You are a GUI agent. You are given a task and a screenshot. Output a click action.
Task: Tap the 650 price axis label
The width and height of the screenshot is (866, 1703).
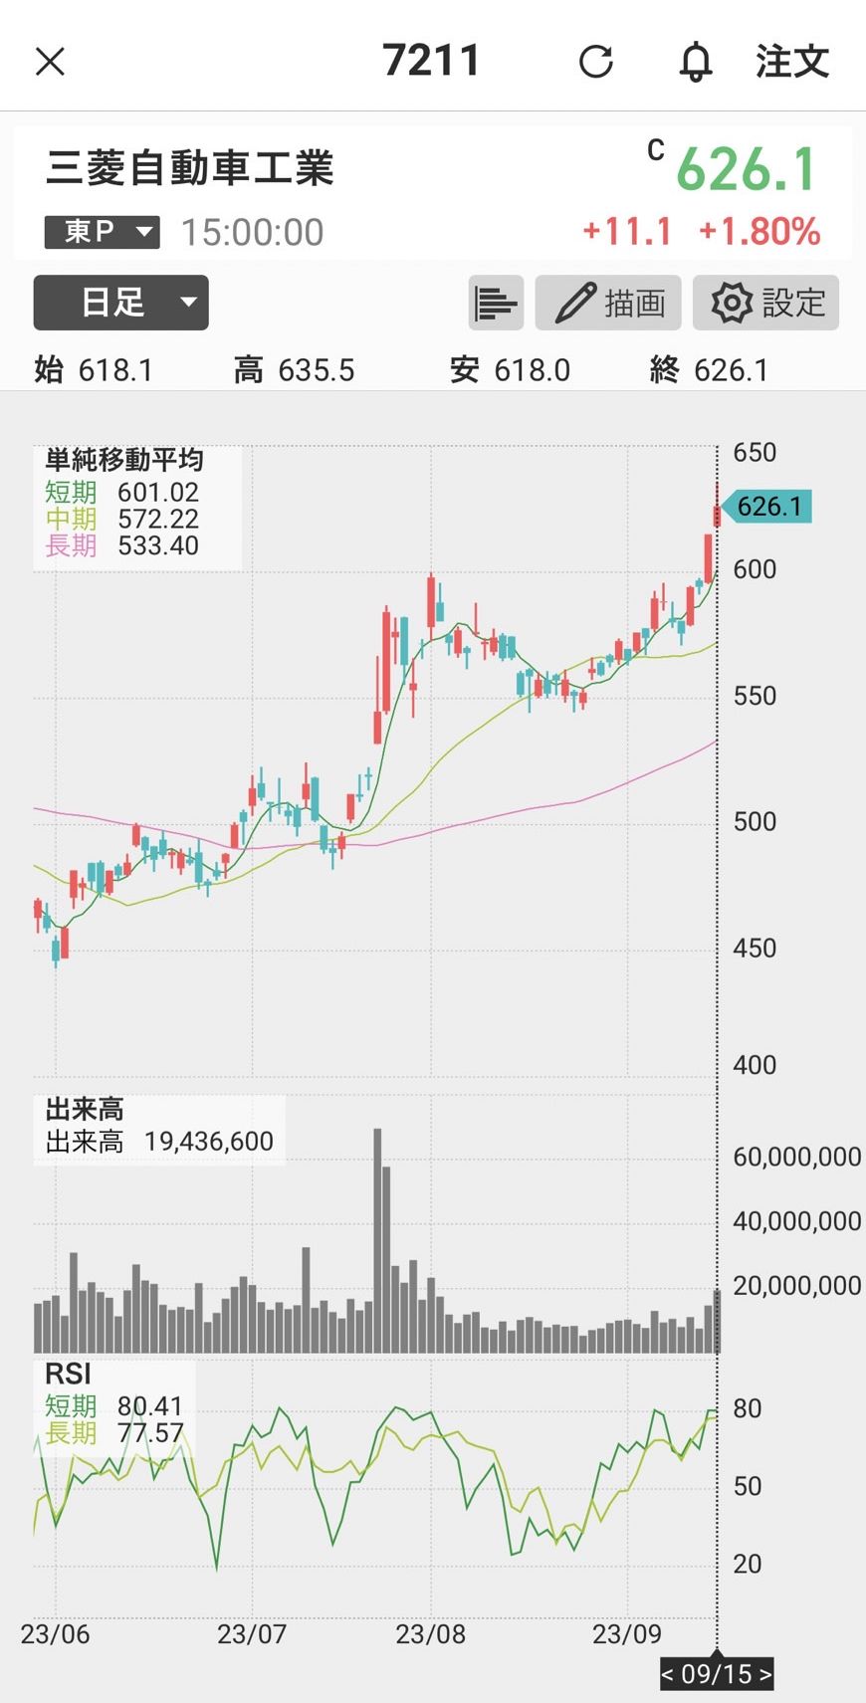pyautogui.click(x=755, y=453)
